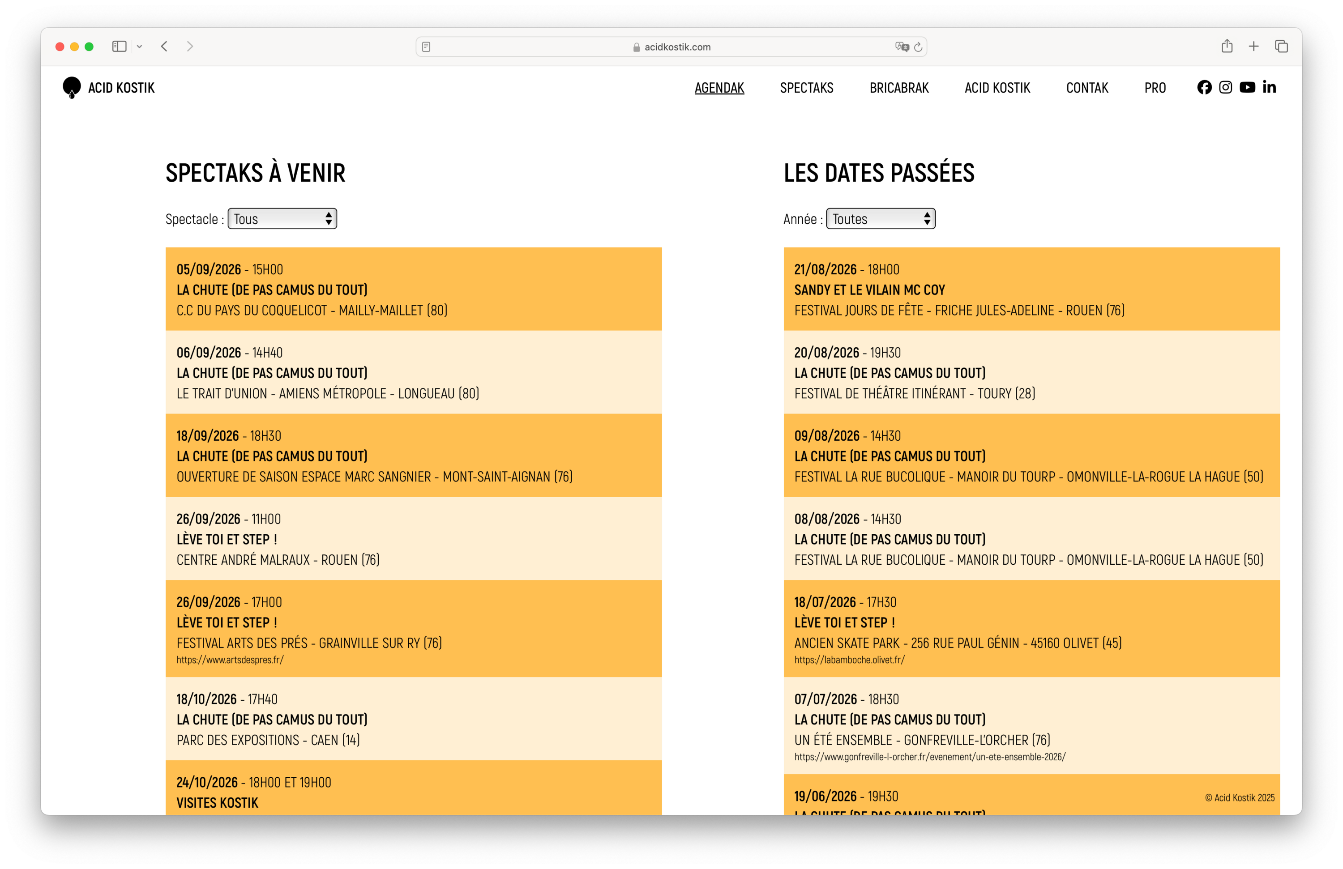Select the 24/10/2026 Visites Kostik event
The height and width of the screenshot is (869, 1343).
tap(414, 787)
